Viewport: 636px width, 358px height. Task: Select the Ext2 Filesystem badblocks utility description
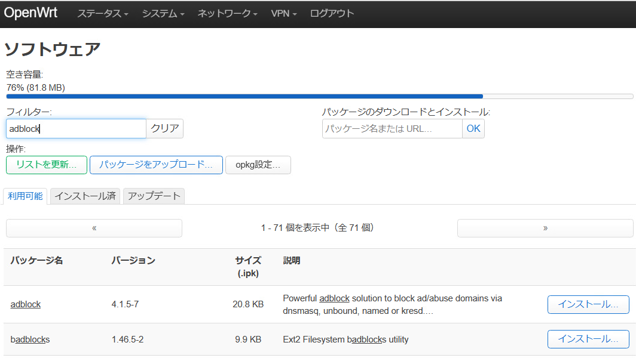pos(345,340)
